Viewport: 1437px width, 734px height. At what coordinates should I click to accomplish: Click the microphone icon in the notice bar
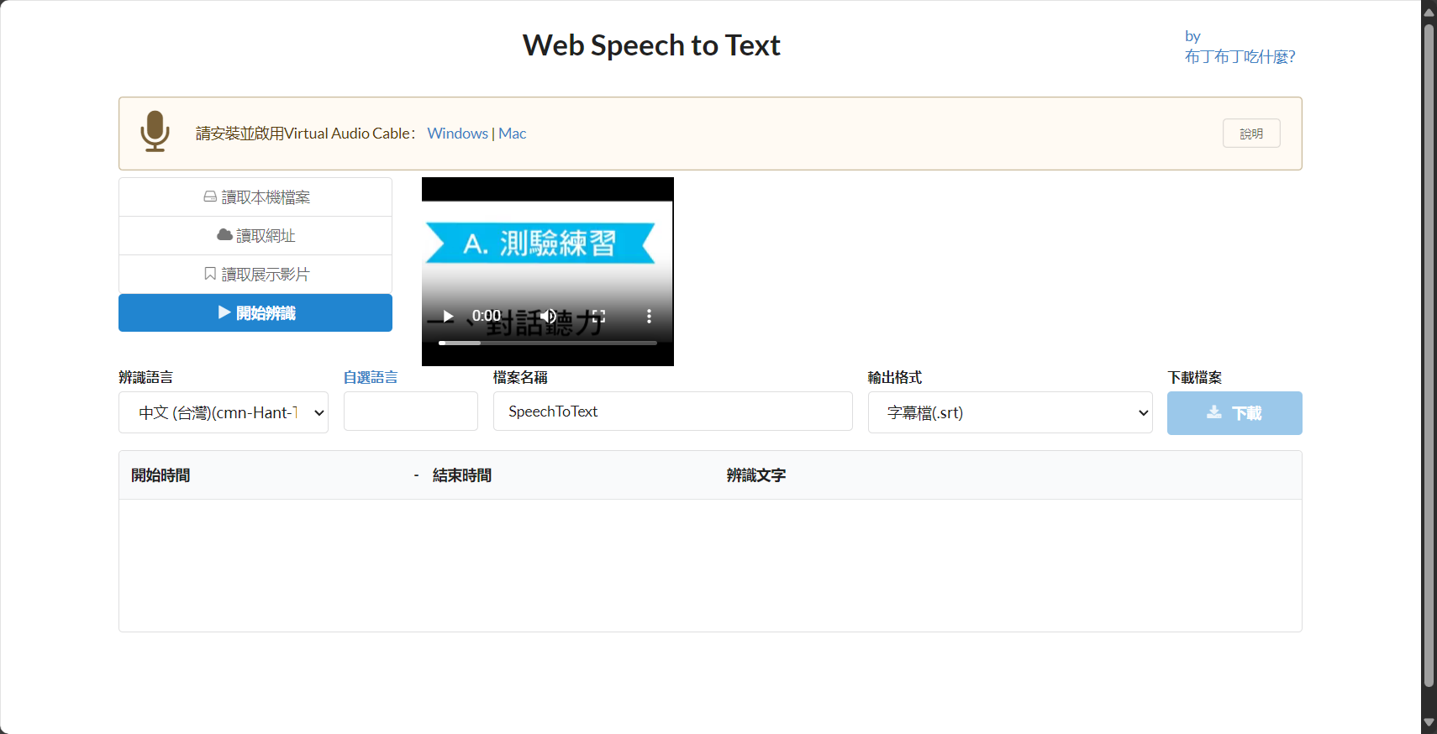[x=155, y=132]
